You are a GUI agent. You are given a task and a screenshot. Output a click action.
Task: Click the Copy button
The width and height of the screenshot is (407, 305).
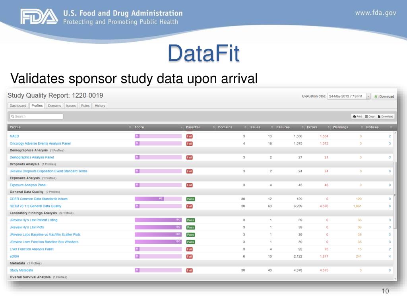pos(370,116)
